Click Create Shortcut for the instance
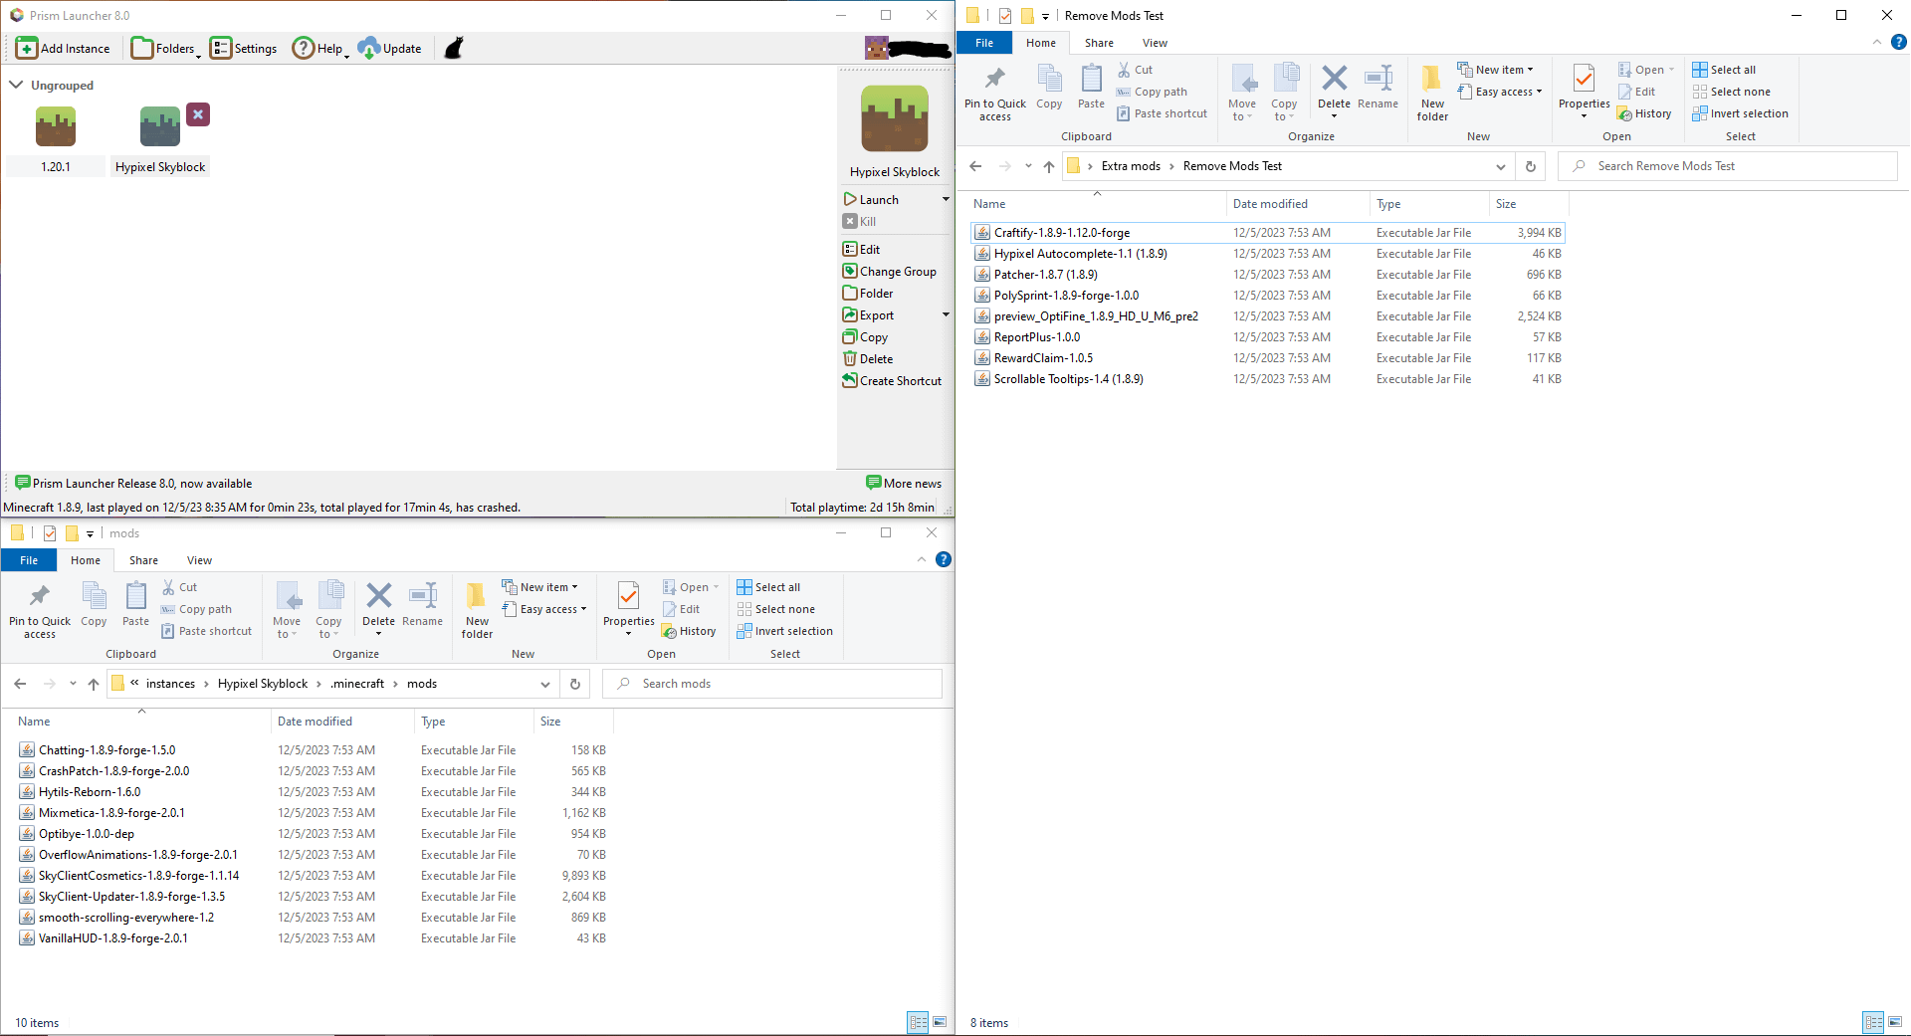1911x1036 pixels. [892, 380]
